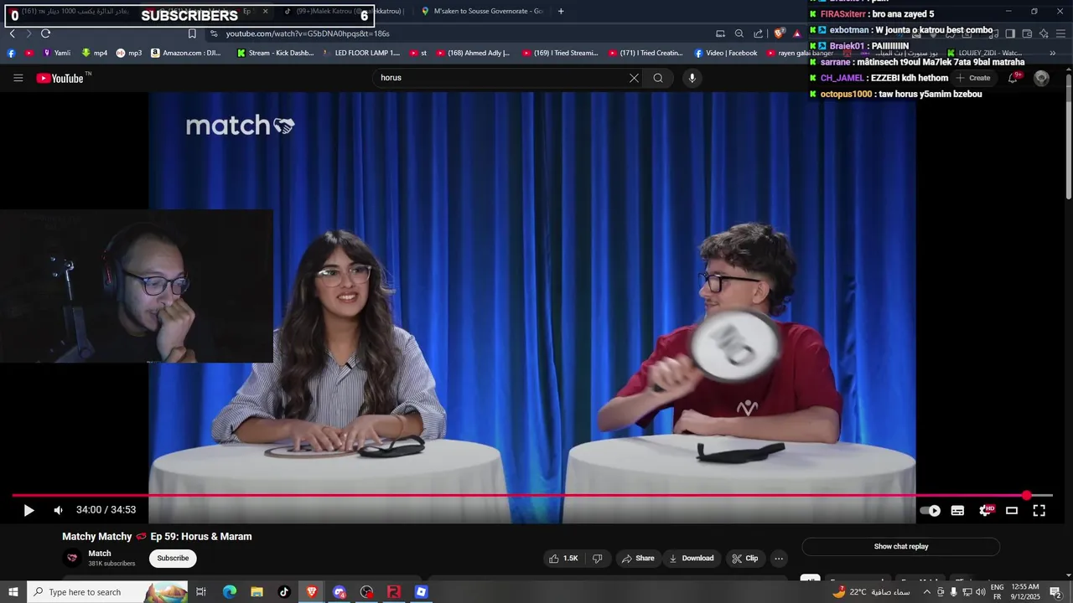Open 'Stream - Kick Dashb...' bookmark
The width and height of the screenshot is (1073, 603).
(276, 53)
